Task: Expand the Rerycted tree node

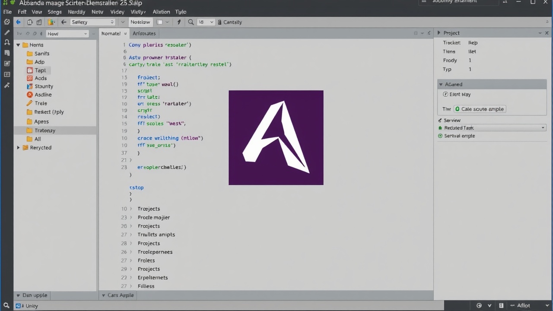Action: point(18,148)
